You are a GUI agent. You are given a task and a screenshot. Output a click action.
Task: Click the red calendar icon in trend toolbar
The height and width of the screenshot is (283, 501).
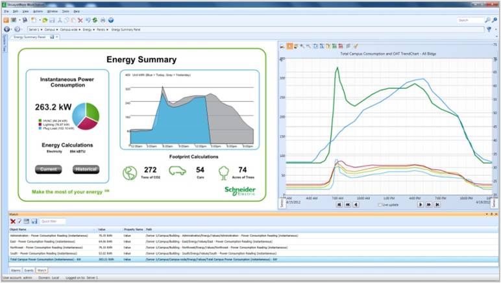coord(341,46)
